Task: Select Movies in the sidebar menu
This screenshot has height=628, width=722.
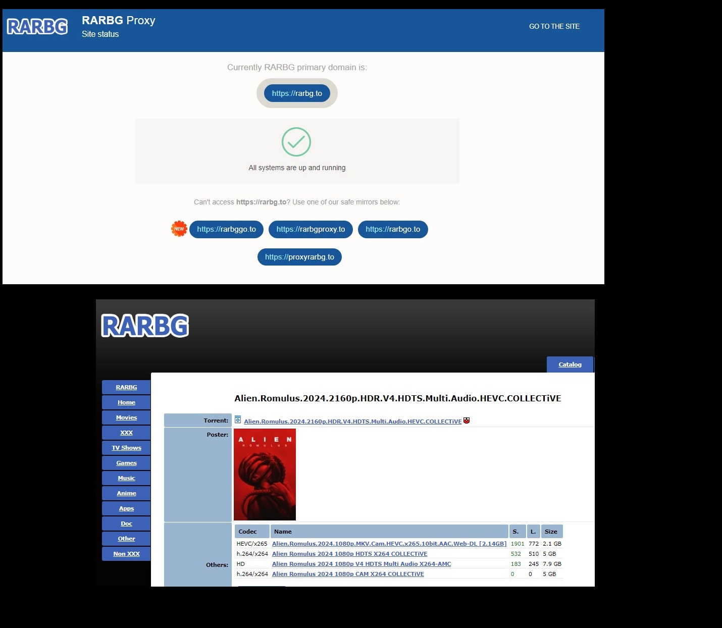Action: [x=126, y=417]
